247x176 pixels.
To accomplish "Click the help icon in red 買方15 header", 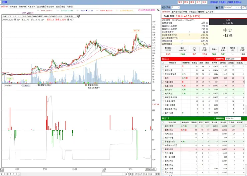I will (214, 59).
